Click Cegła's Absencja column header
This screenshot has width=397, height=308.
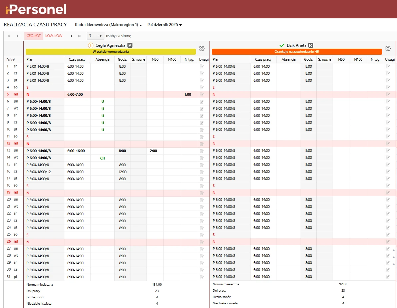point(102,59)
